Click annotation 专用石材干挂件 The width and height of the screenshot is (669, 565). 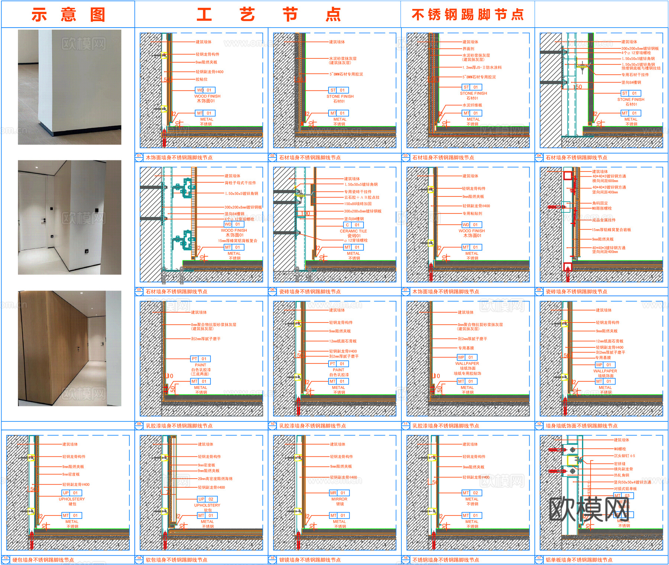point(635,75)
